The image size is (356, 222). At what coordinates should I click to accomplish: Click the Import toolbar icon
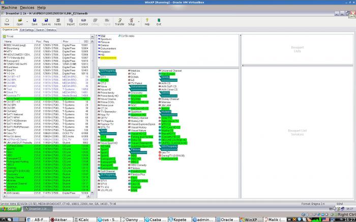click(x=71, y=22)
